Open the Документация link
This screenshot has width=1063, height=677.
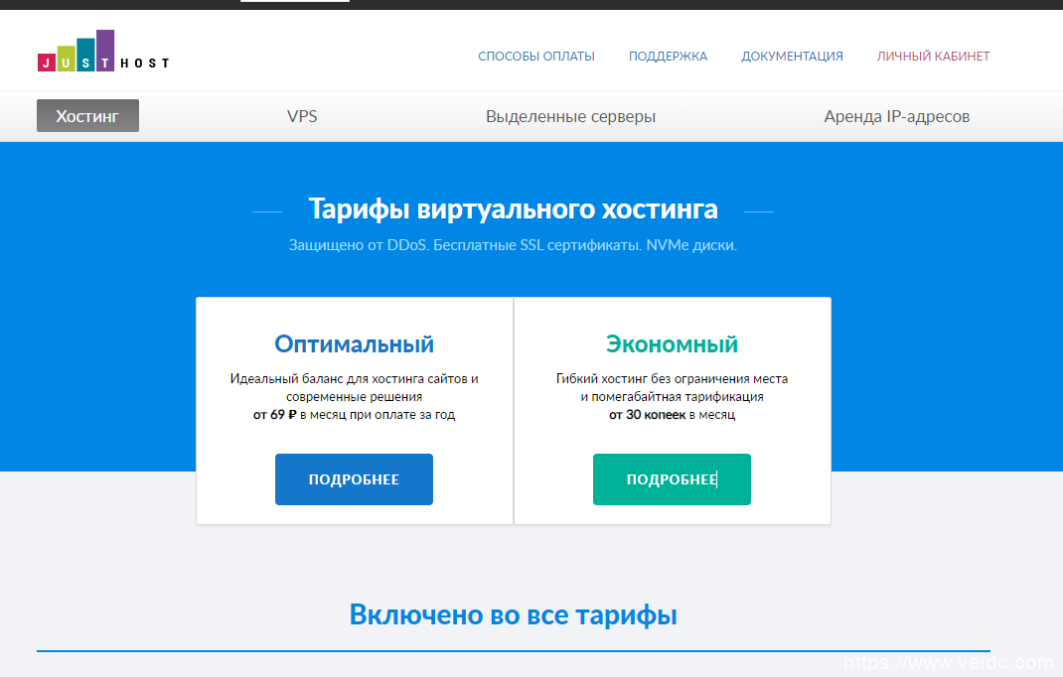click(x=792, y=57)
